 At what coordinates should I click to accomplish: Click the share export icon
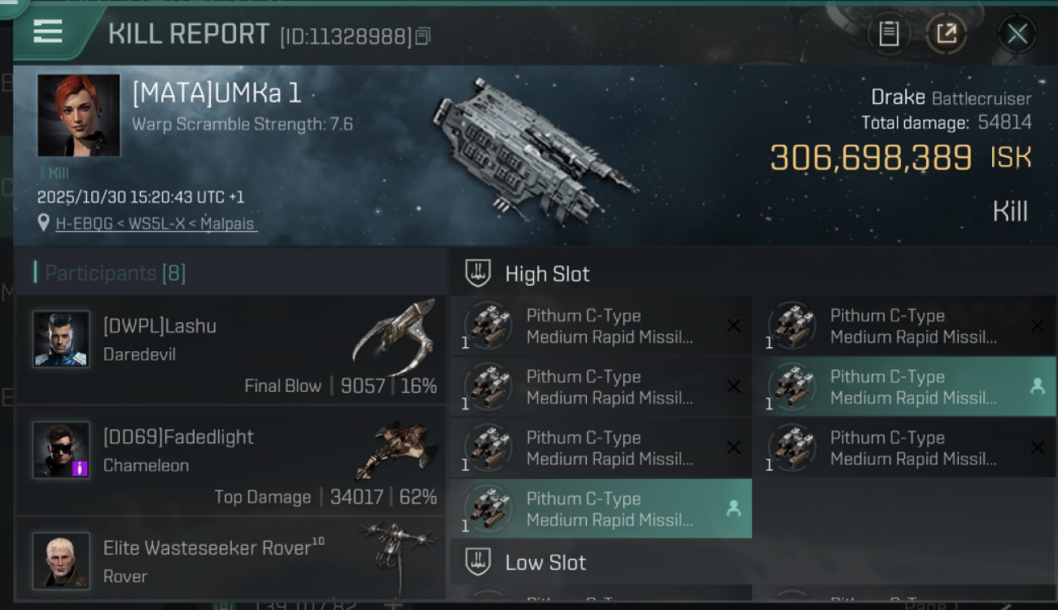(x=946, y=34)
